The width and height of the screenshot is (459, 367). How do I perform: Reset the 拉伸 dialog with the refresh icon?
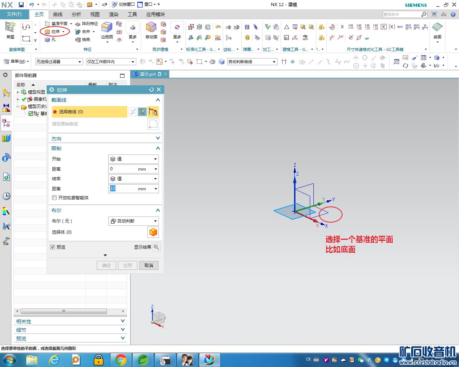tap(151, 90)
